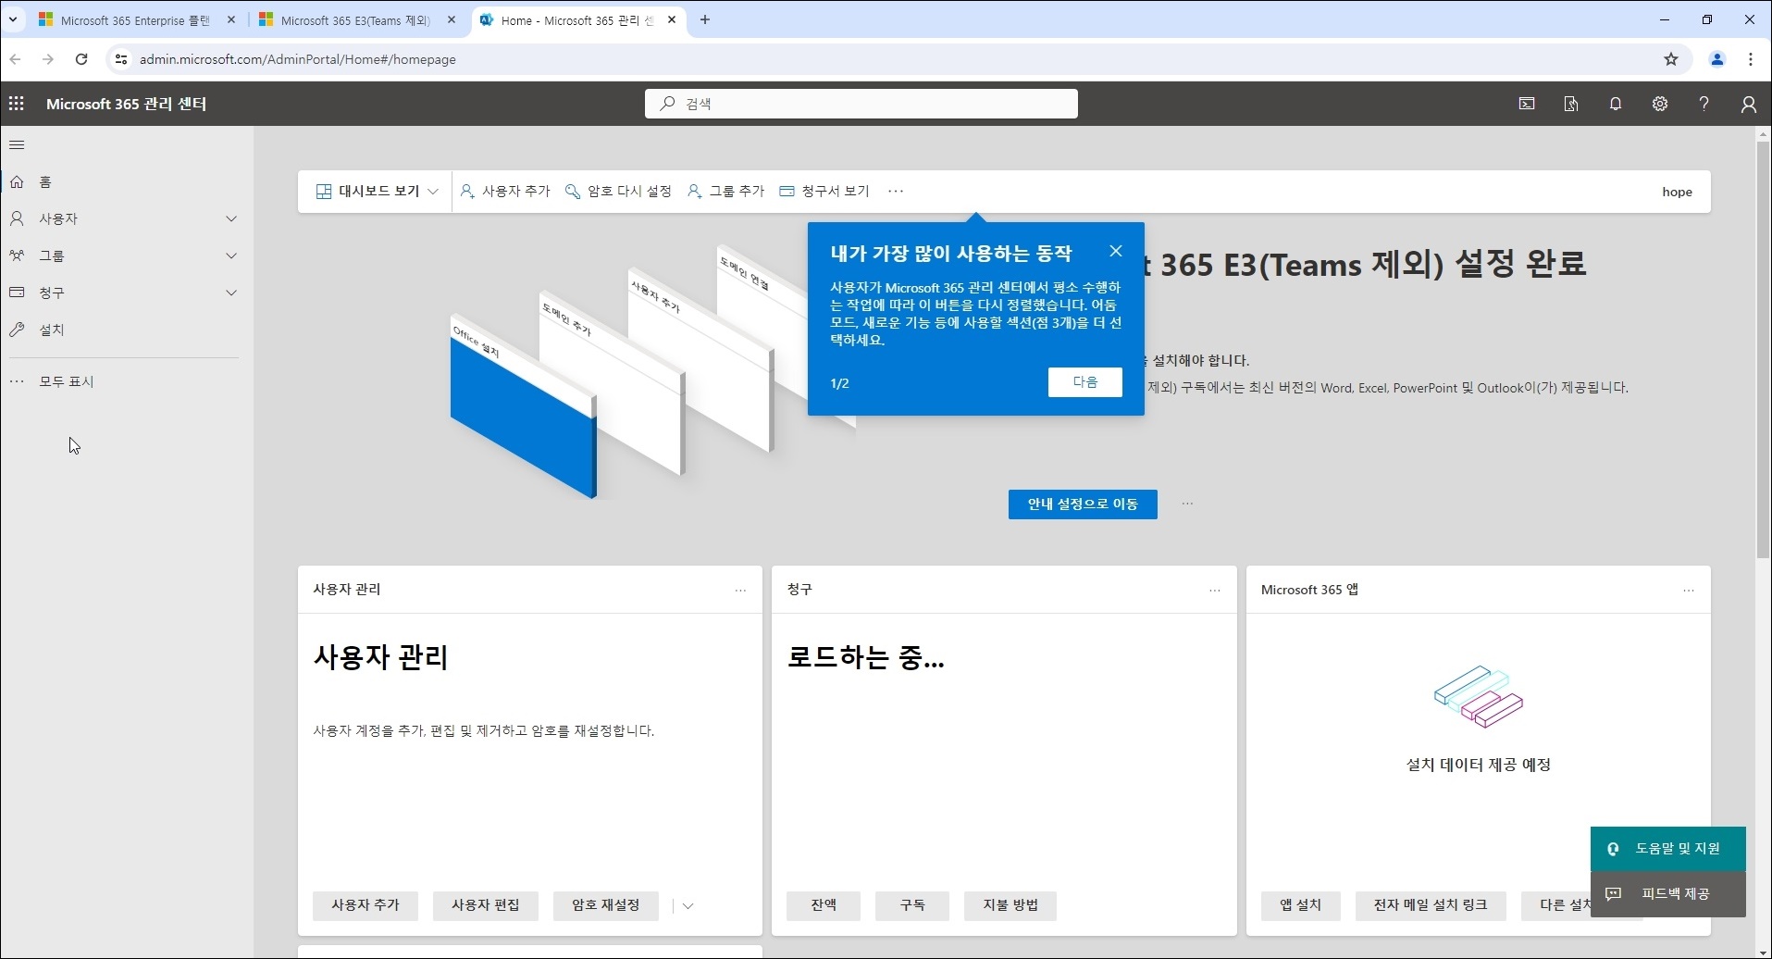Image resolution: width=1772 pixels, height=959 pixels.
Task: Reload the page in browser
Action: (x=81, y=59)
